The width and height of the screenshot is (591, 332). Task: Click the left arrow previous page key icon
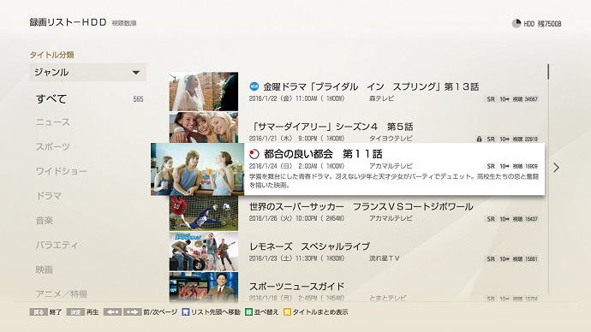[112, 312]
